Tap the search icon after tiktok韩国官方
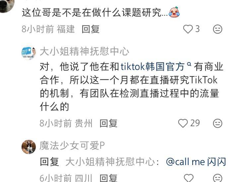 189,64
